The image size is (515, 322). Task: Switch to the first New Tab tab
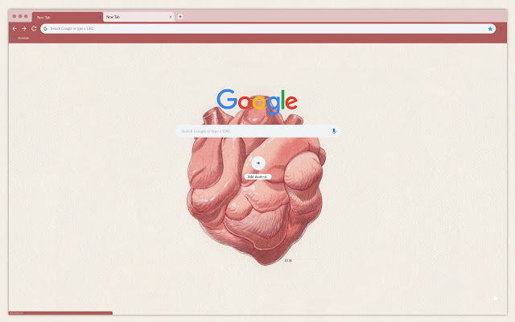tap(68, 17)
